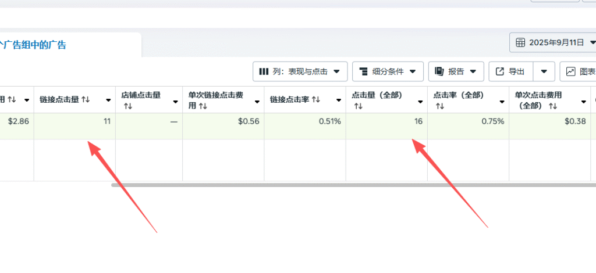
Task: Open the chart view via 图表 icon
Action: tap(571, 71)
